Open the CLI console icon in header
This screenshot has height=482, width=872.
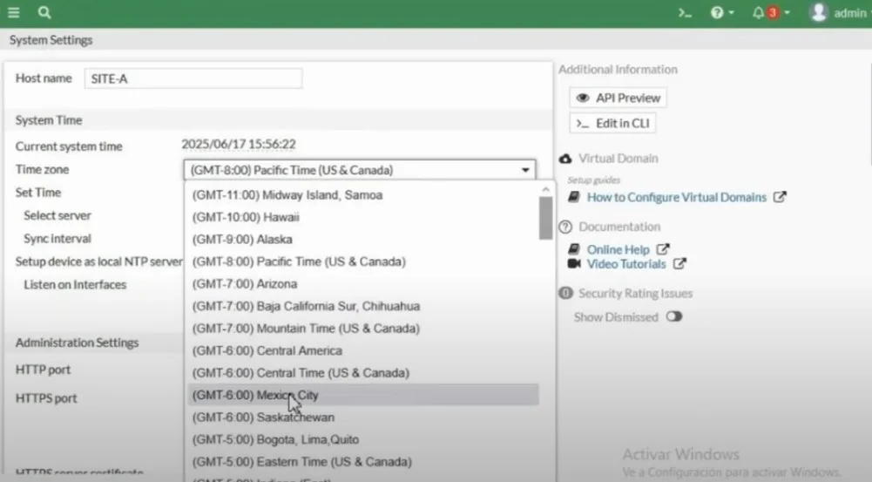coord(685,12)
